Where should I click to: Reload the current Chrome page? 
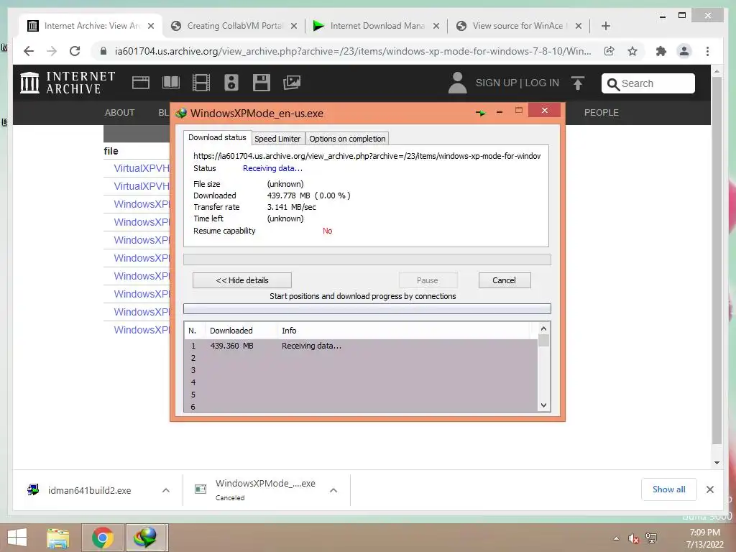[75, 51]
